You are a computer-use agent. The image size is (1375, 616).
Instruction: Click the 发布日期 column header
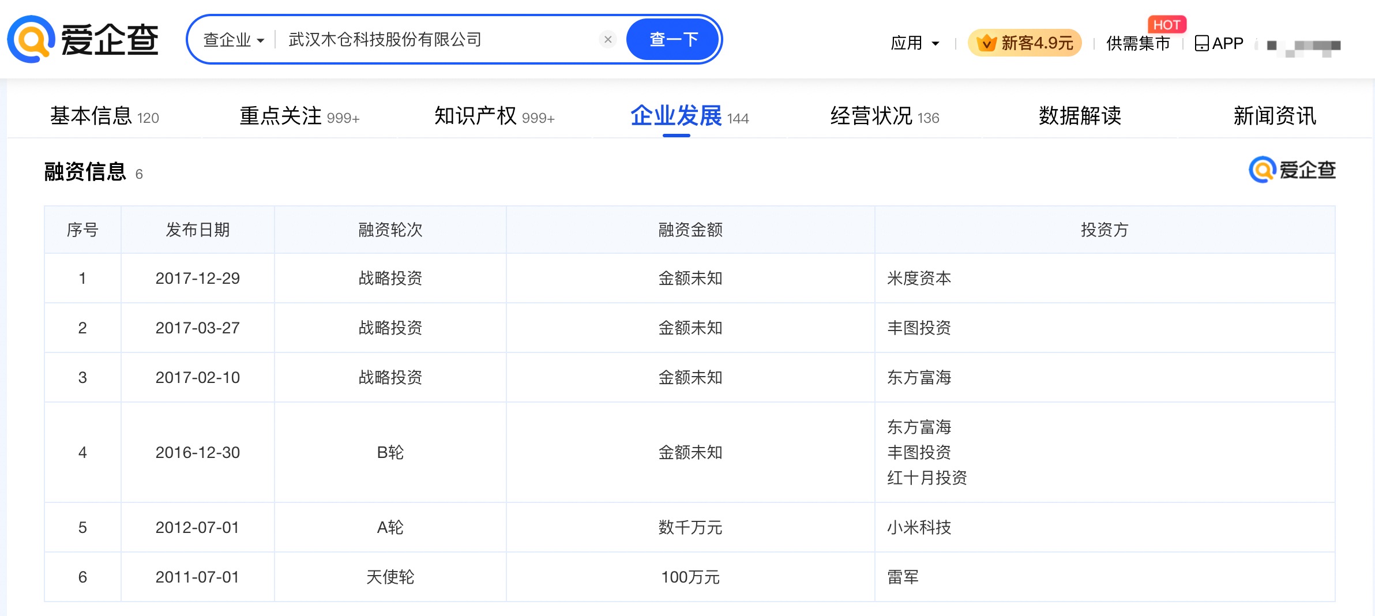197,230
